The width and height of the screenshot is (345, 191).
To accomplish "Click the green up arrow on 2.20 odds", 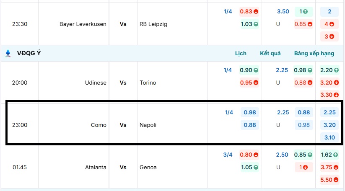I will 335,70.
